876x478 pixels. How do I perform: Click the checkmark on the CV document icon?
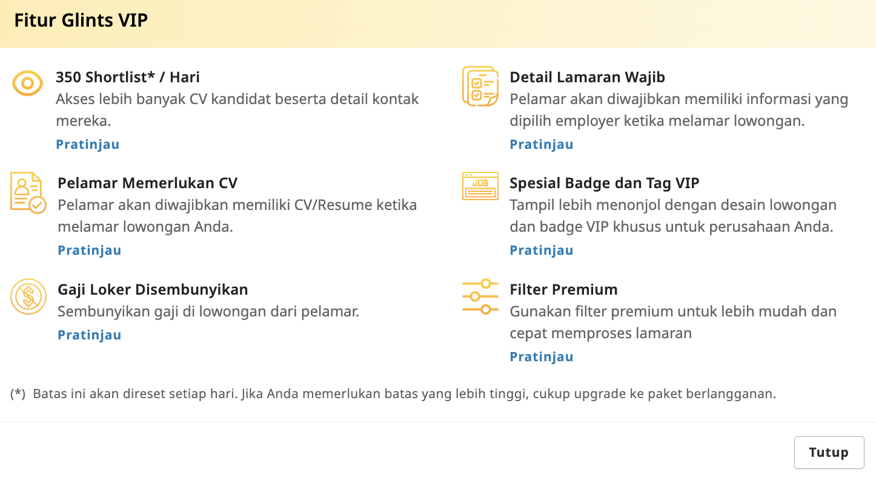36,204
